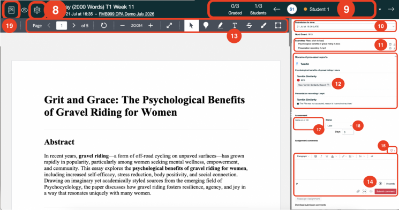Open the insert image dropdown
Screen dimensions: 399x210
[351, 156]
